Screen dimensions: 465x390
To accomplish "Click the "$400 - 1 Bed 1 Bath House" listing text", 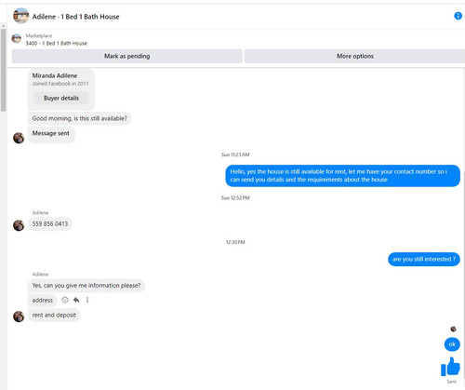I will 57,44.
